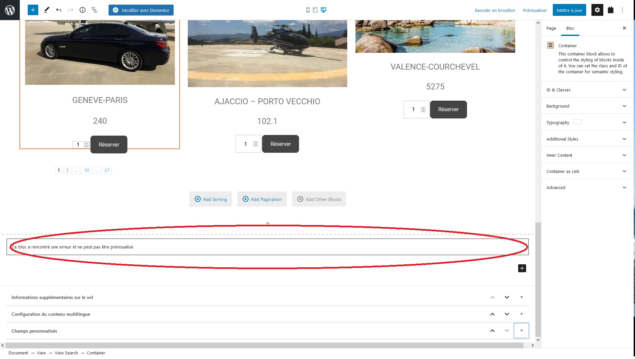The width and height of the screenshot is (635, 359).
Task: Expand the ID & Classes section
Action: click(x=587, y=90)
